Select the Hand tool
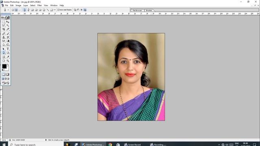Screen dimensions: 260x146 click(4, 60)
